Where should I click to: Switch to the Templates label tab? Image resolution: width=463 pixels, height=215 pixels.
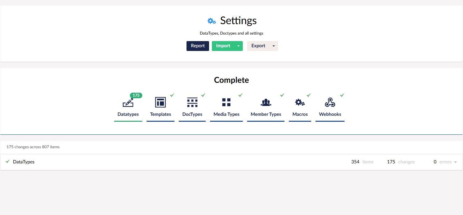[x=161, y=114]
